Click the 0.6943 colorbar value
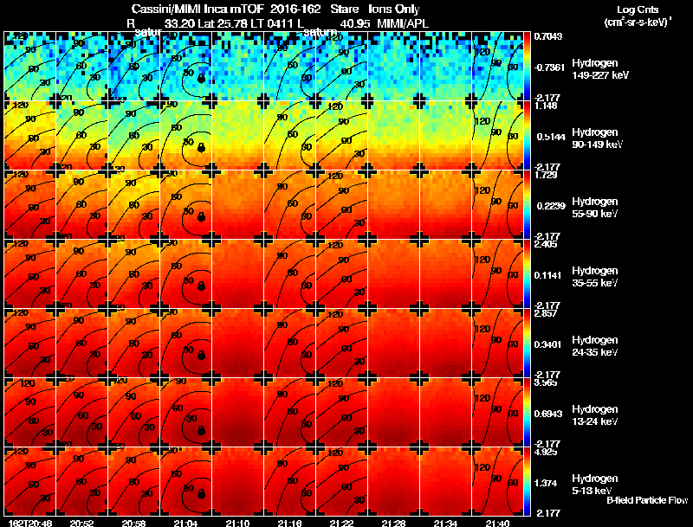The image size is (693, 527). (x=549, y=414)
